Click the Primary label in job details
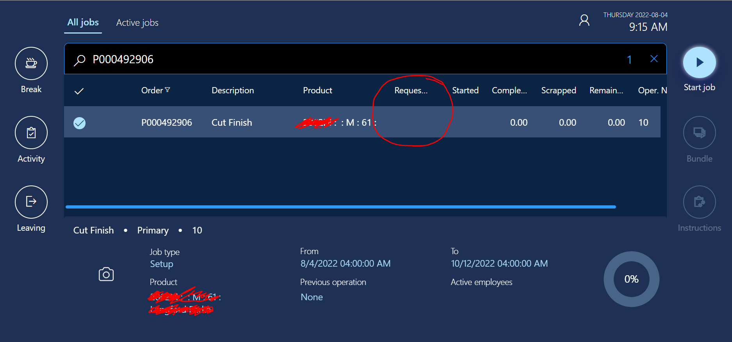 (x=153, y=230)
